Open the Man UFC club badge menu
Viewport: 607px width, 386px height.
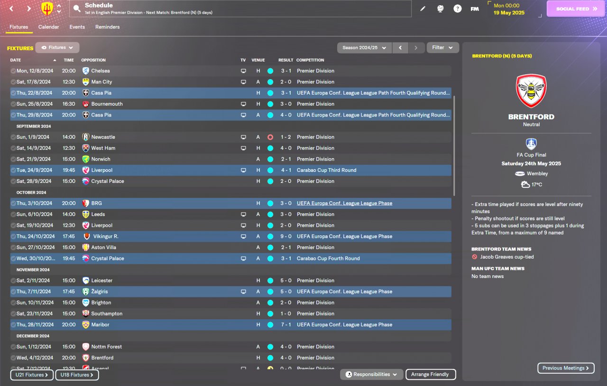tap(47, 8)
